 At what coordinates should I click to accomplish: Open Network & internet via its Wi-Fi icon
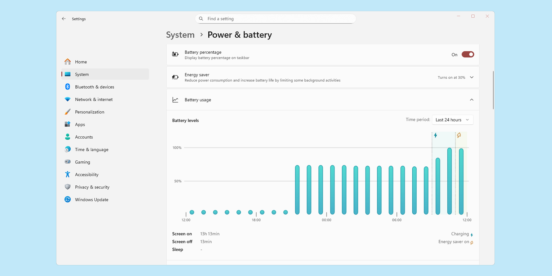(x=67, y=99)
